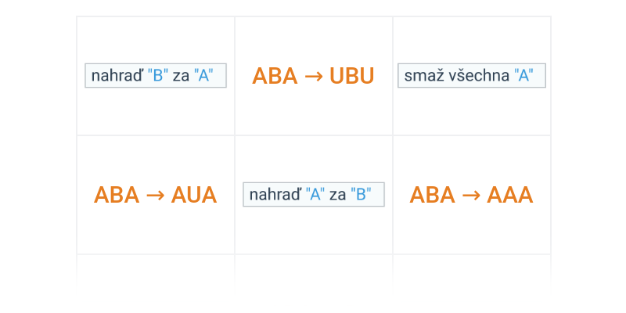Click 'ABA' source text before 'UBU'

click(275, 76)
